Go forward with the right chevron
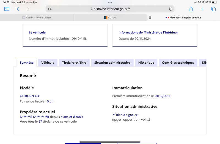Image resolution: width=220 pixels, height=144 pixels. coord(28,9)
